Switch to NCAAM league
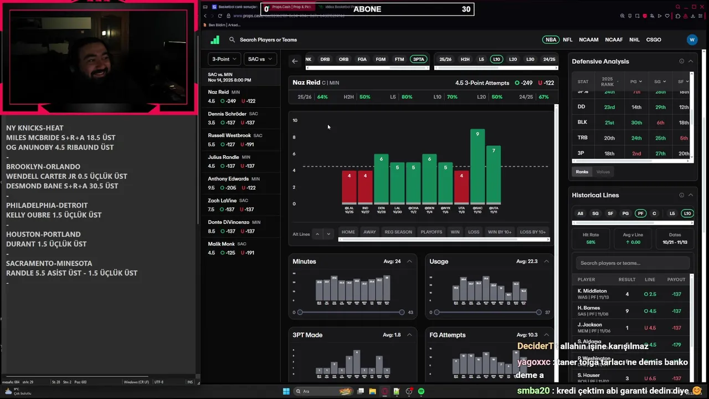The image size is (709, 399). 588,40
